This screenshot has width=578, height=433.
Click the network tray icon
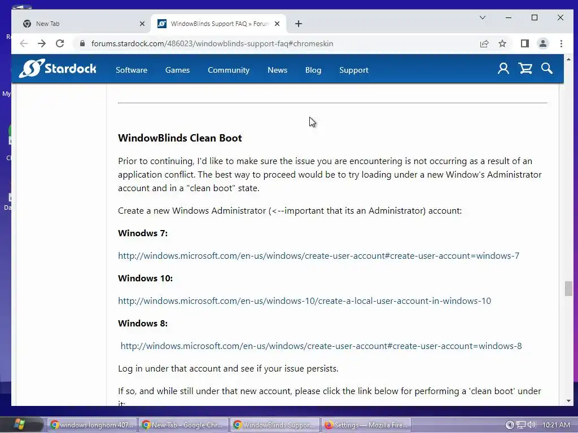click(x=521, y=425)
